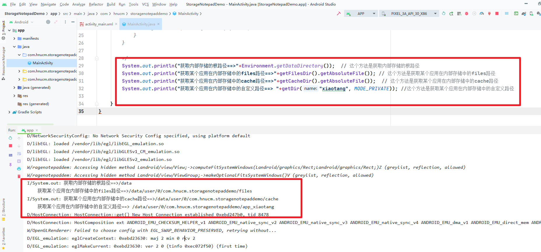Viewport: 541px width, 252px height.
Task: Click the fold marker on line 28
Action: pos(97,58)
